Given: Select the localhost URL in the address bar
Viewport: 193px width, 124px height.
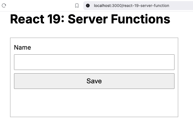Looking at the screenshot, I should (131, 6).
